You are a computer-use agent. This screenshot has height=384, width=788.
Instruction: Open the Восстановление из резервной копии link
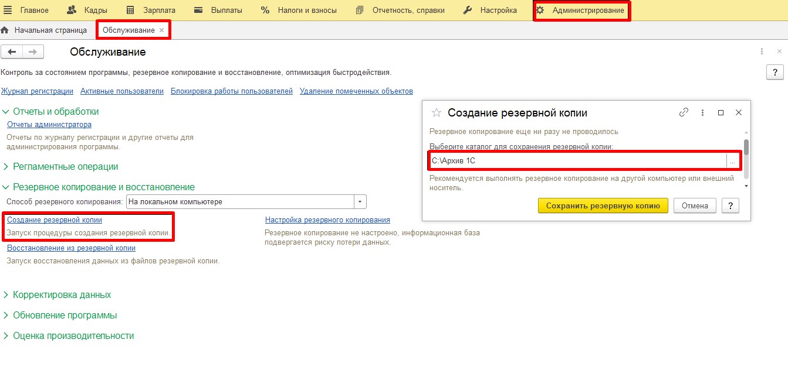tap(71, 248)
